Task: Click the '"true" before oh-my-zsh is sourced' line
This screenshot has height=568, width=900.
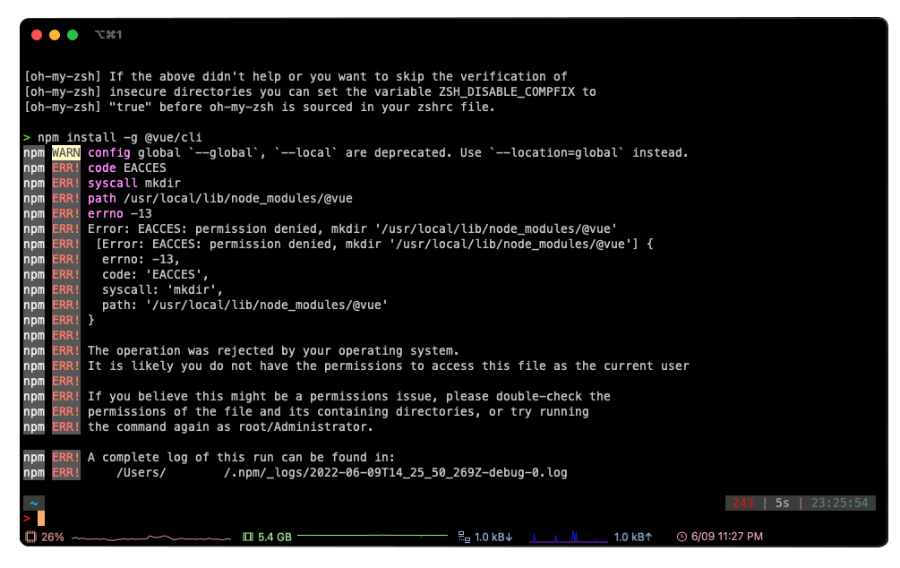Action: point(260,107)
